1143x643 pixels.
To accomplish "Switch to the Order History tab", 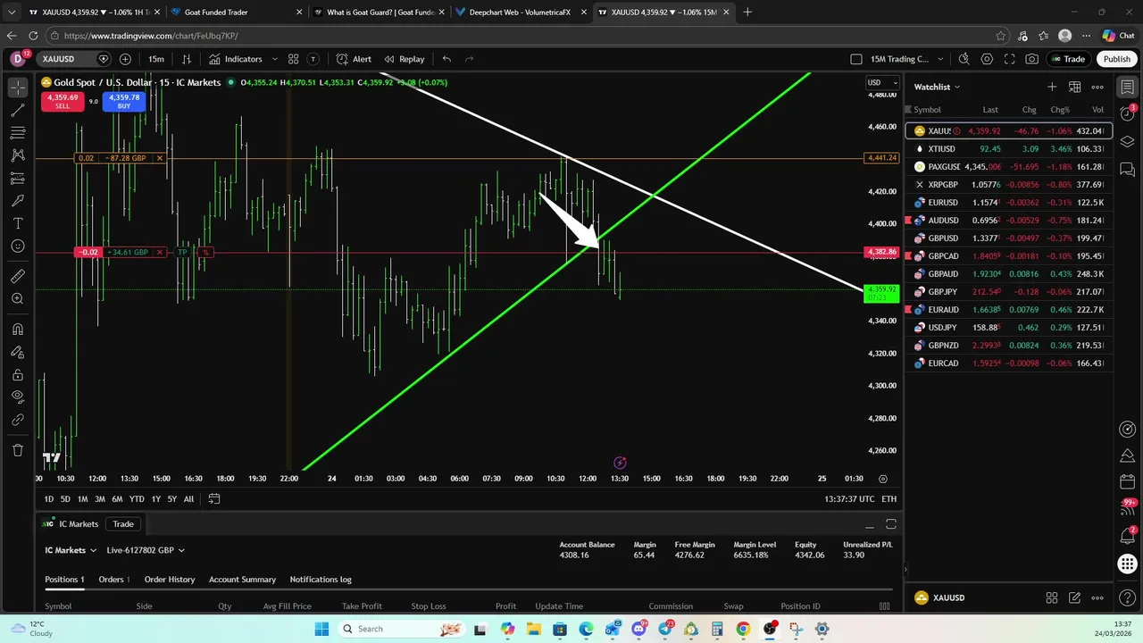I will (170, 580).
